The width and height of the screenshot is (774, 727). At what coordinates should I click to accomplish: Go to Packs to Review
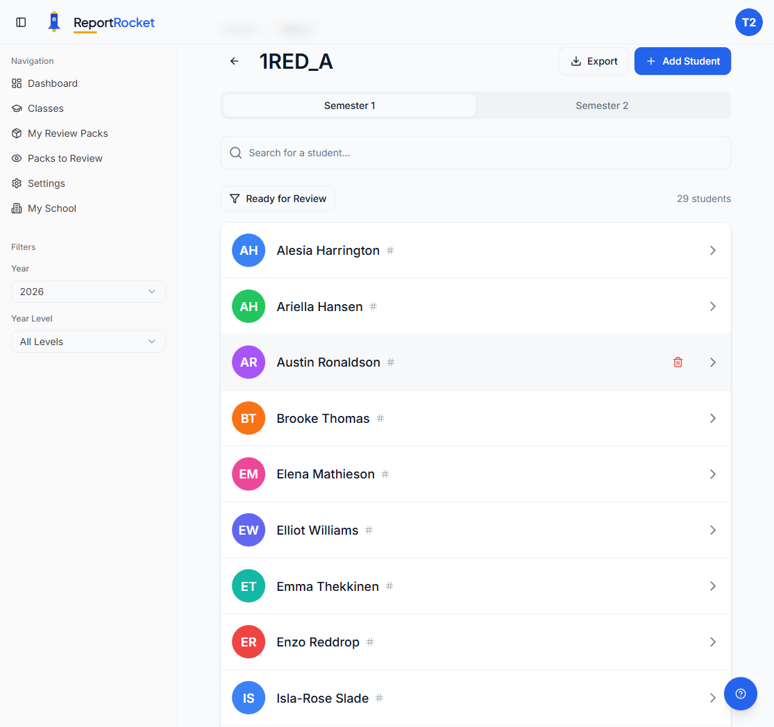point(64,158)
